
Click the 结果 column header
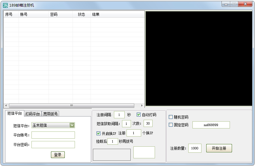click(118, 14)
